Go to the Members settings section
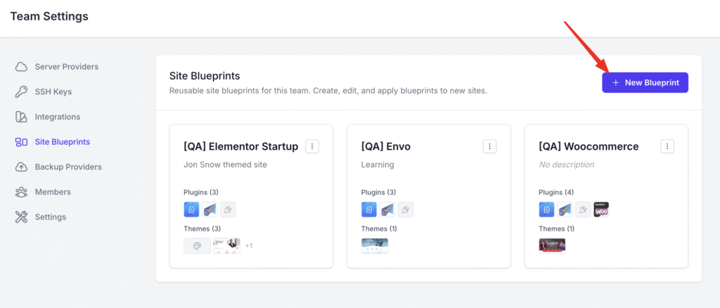The width and height of the screenshot is (720, 308). 53,192
